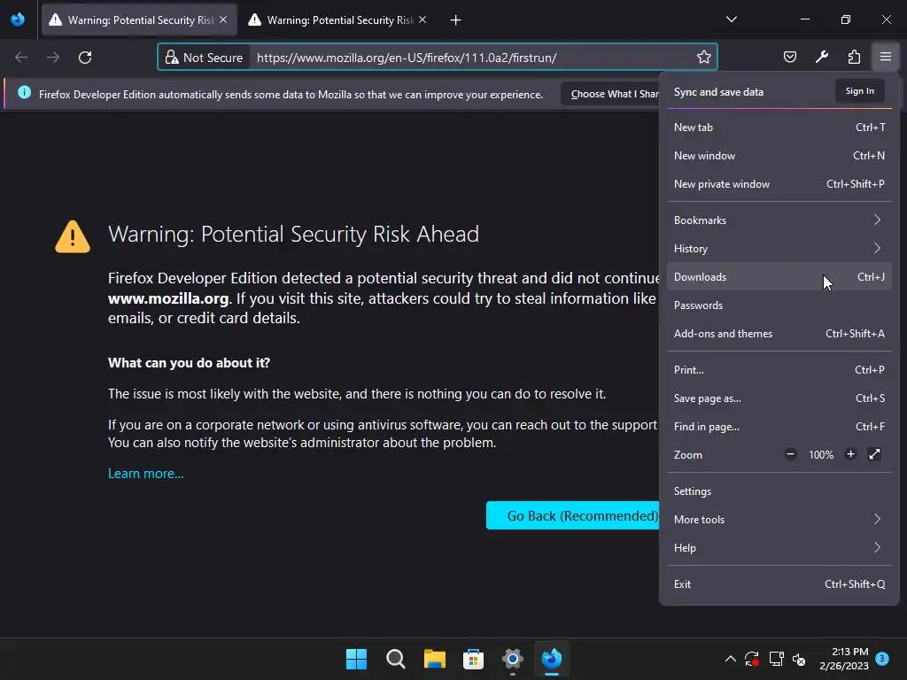The image size is (907, 680).
Task: Open notification center badge
Action: [882, 658]
